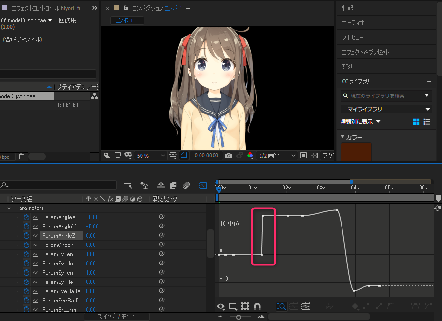Open grid and guide options
The image size is (442, 321).
173,155
